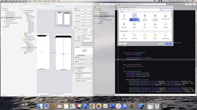Open project navigator tab in right Xcode window
Screen dimensions: 197x110
[x=95, y=7]
